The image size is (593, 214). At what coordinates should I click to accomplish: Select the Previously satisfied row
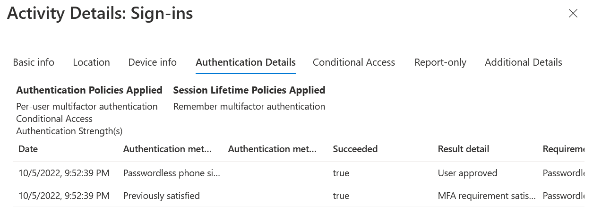[x=161, y=196]
